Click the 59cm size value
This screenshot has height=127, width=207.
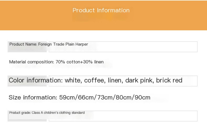(x=67, y=98)
